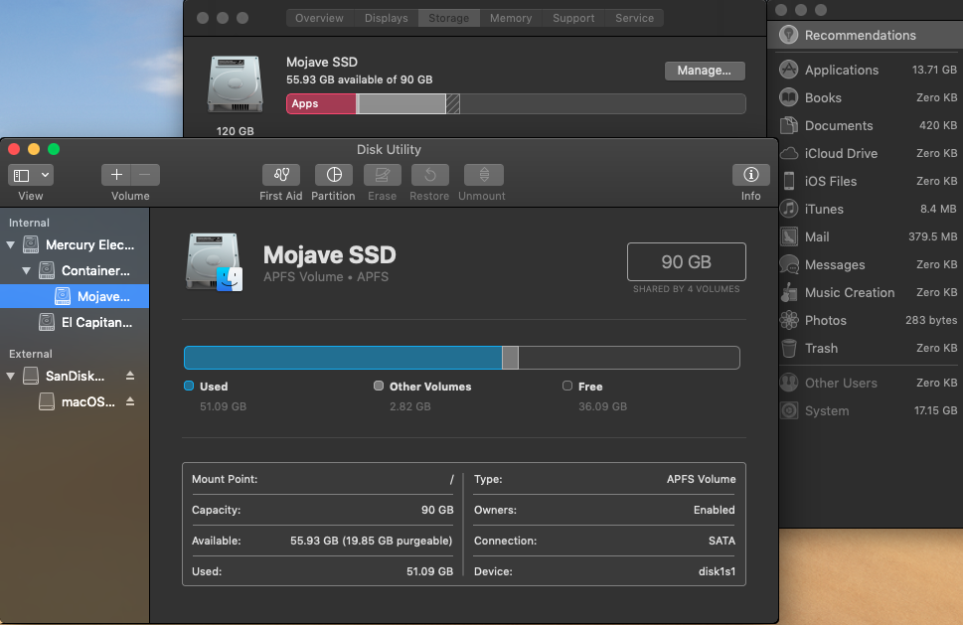Open Support tab in About This Mac

(x=573, y=18)
